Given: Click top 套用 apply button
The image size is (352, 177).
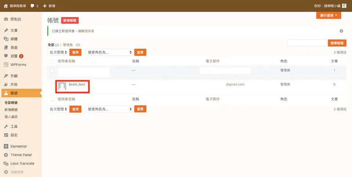Looking at the screenshot, I should 75,52.
